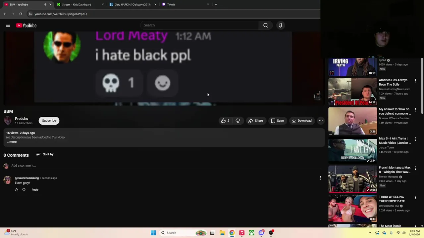Image resolution: width=424 pixels, height=238 pixels.
Task: Click the search magnifier button
Action: point(266,25)
